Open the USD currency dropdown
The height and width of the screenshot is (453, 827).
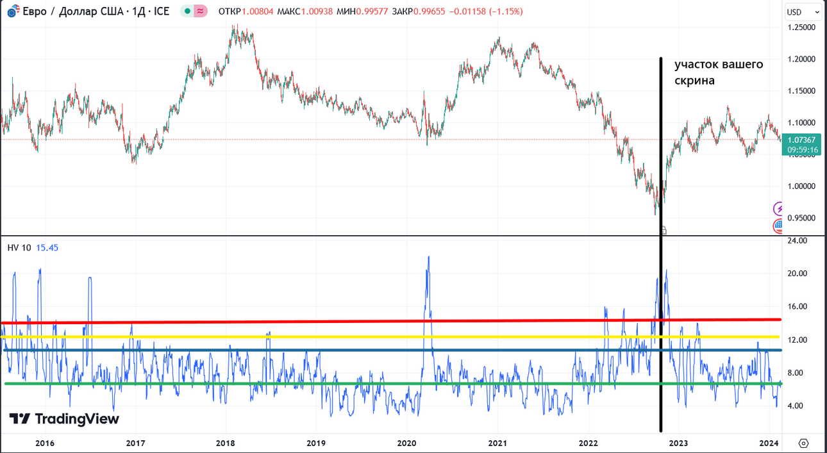coord(803,12)
